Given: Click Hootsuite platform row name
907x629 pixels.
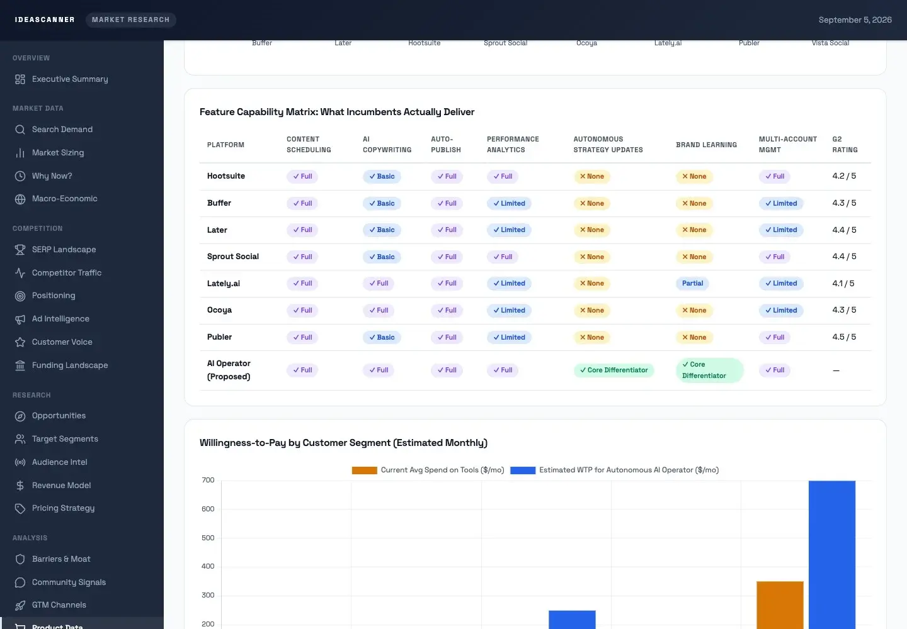Looking at the screenshot, I should coord(226,176).
